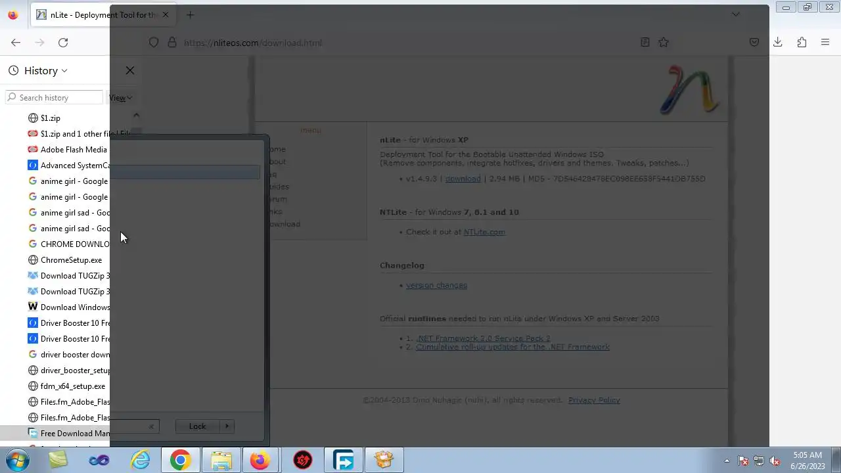Open the extensions puzzle-piece menu
Viewport: 841px width, 473px height.
tap(802, 42)
